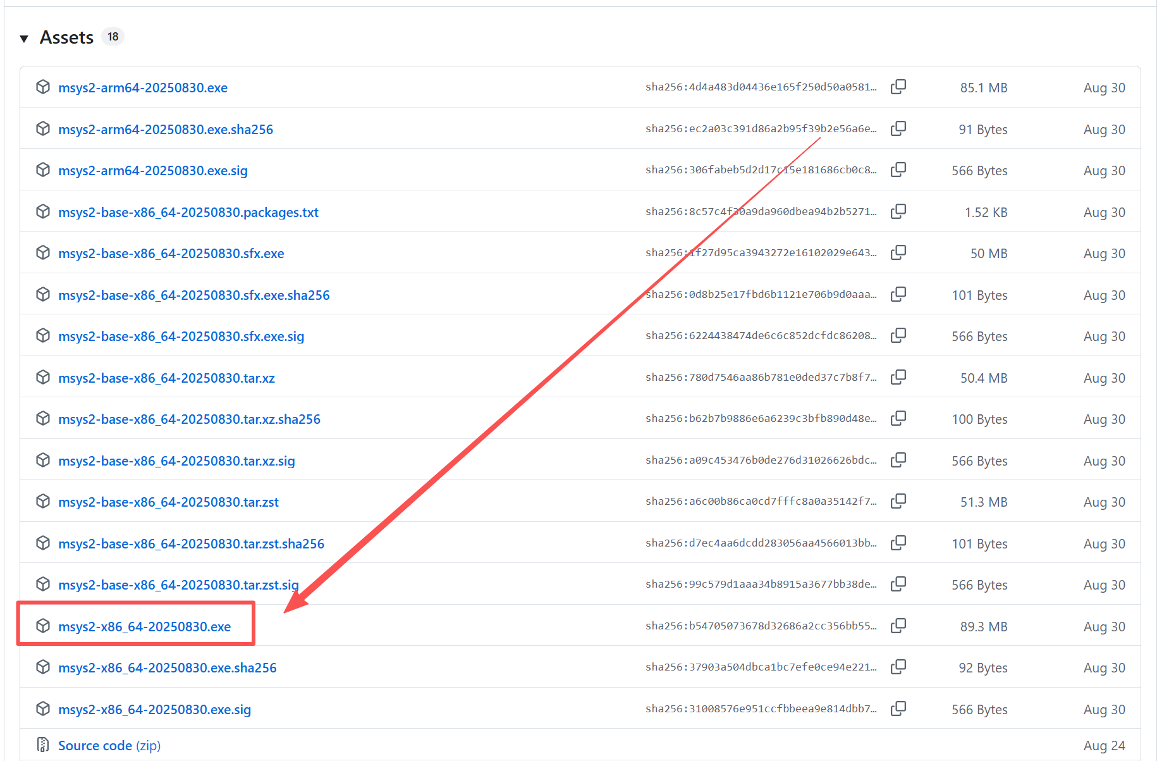
Task: Collapse the Assets section triangle
Action: point(24,39)
